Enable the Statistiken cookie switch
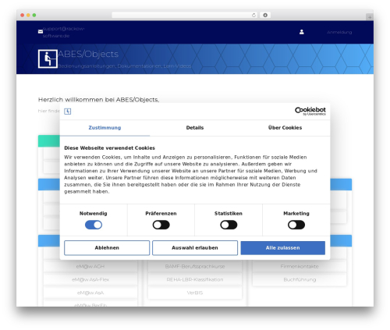The image size is (390, 330). 229,225
